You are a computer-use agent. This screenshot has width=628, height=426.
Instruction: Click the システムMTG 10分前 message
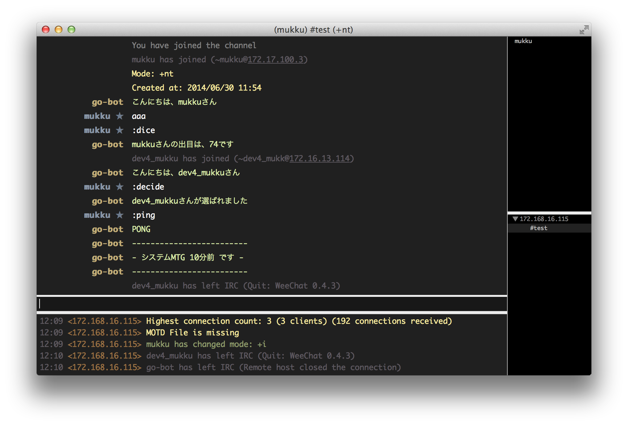tap(188, 257)
